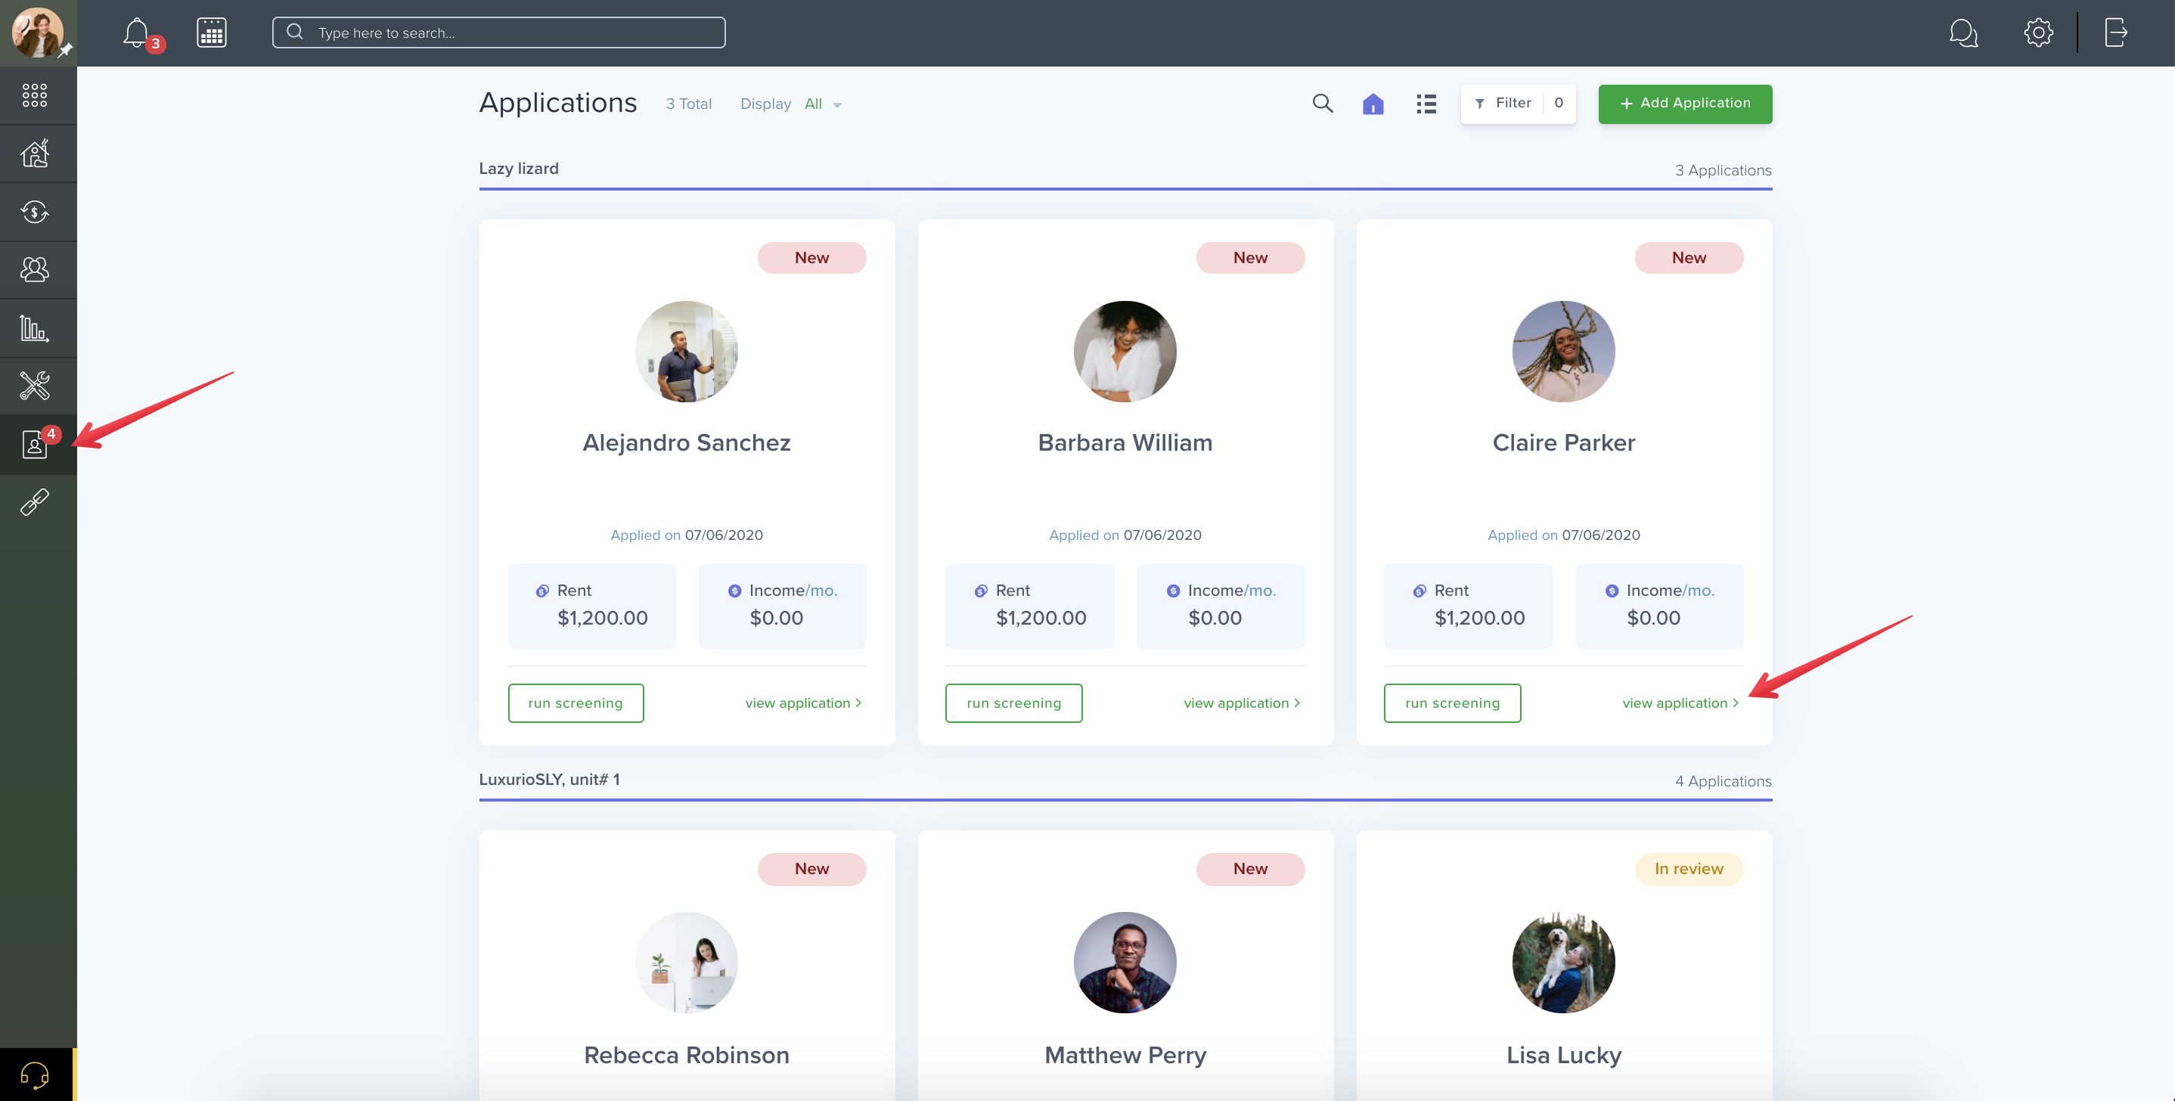The width and height of the screenshot is (2175, 1101).
Task: Click Lisa Lucky's photo
Action: coord(1564,963)
